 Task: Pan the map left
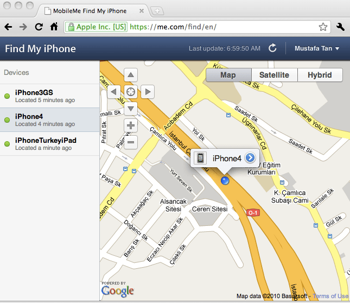[x=114, y=92]
